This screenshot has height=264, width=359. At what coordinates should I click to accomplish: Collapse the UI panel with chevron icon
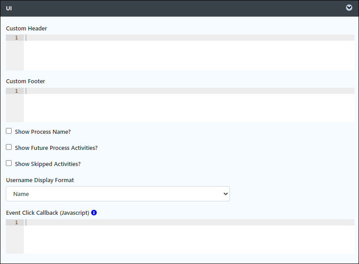pos(349,8)
